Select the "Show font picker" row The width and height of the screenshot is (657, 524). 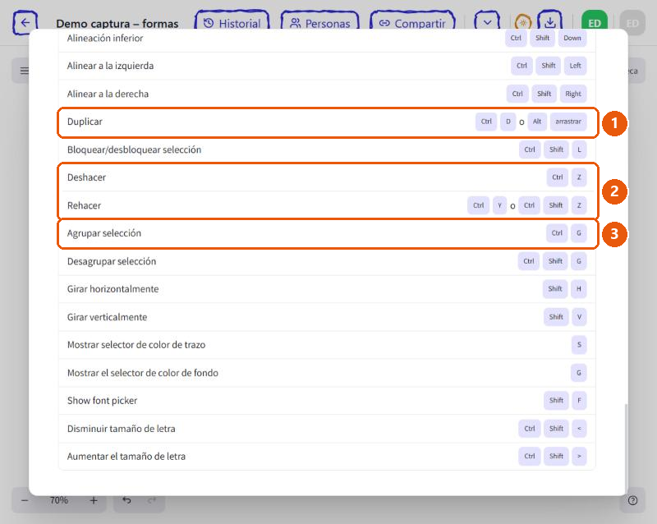point(327,401)
